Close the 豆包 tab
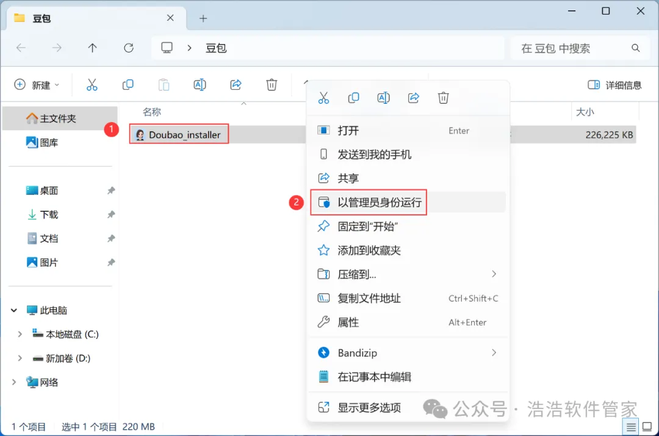 (x=170, y=18)
